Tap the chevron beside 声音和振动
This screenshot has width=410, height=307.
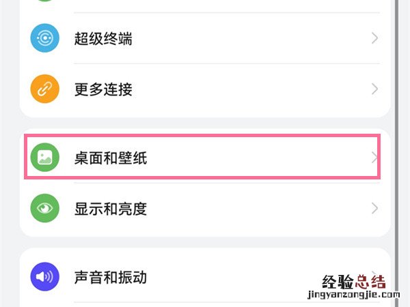(x=374, y=273)
